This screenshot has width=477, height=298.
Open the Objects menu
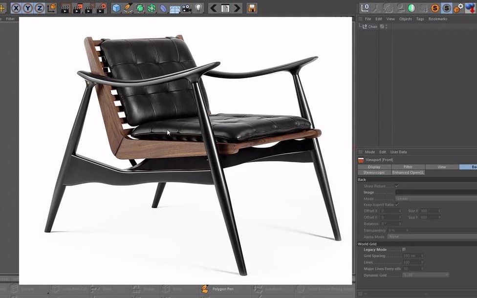click(x=405, y=19)
